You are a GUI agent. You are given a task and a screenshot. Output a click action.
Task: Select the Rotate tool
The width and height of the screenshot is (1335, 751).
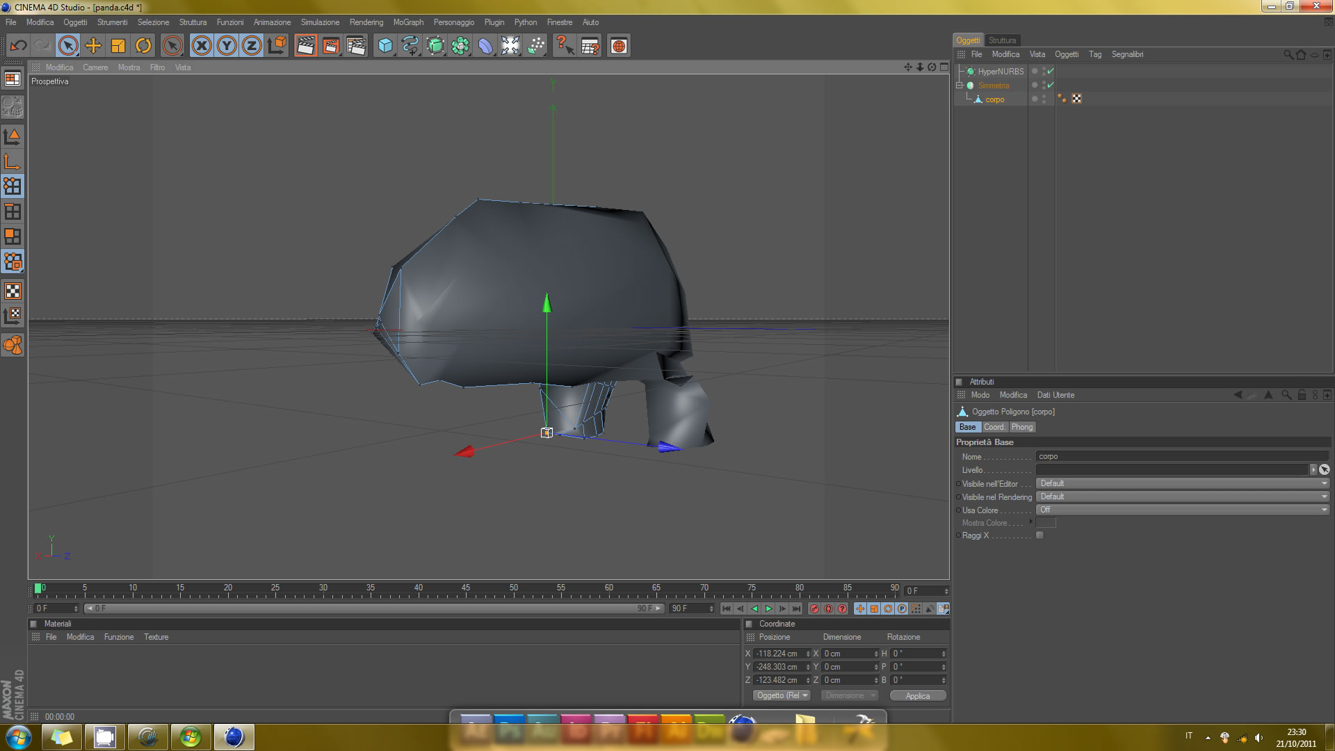coord(143,46)
